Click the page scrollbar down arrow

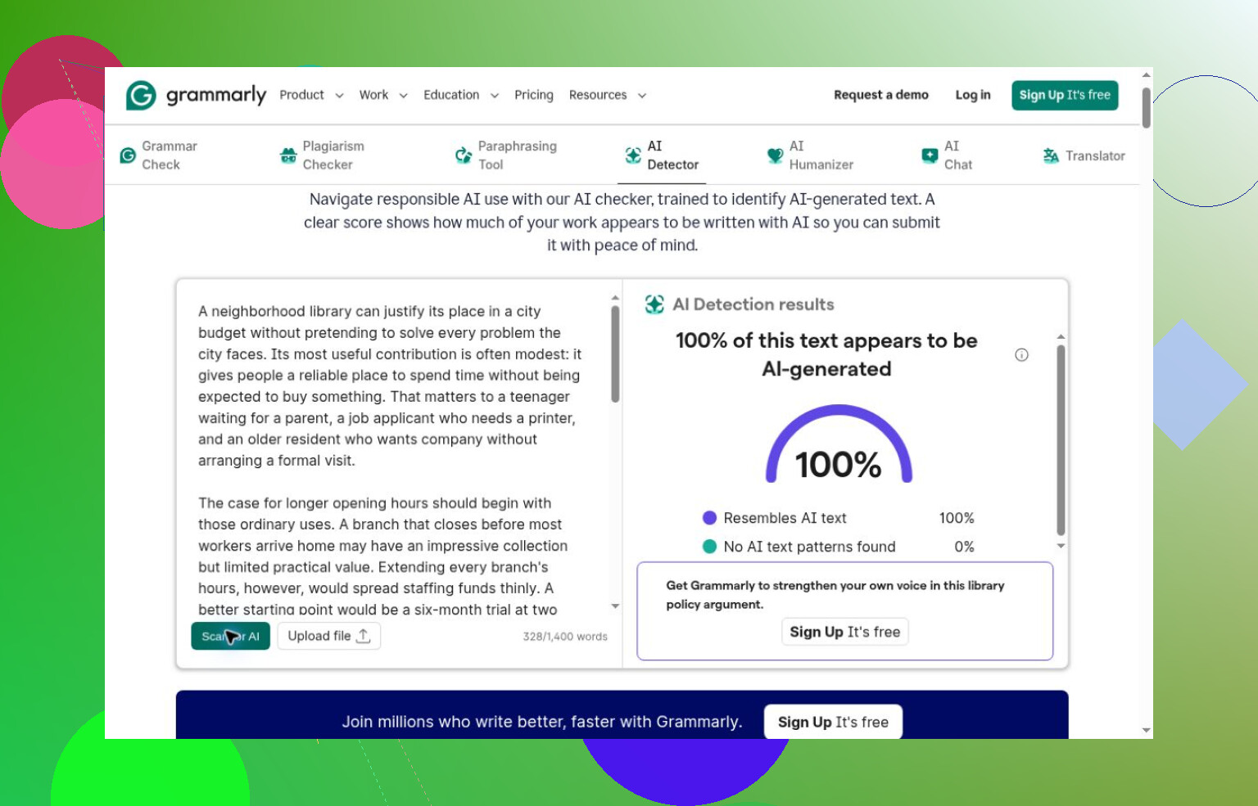point(1147,730)
